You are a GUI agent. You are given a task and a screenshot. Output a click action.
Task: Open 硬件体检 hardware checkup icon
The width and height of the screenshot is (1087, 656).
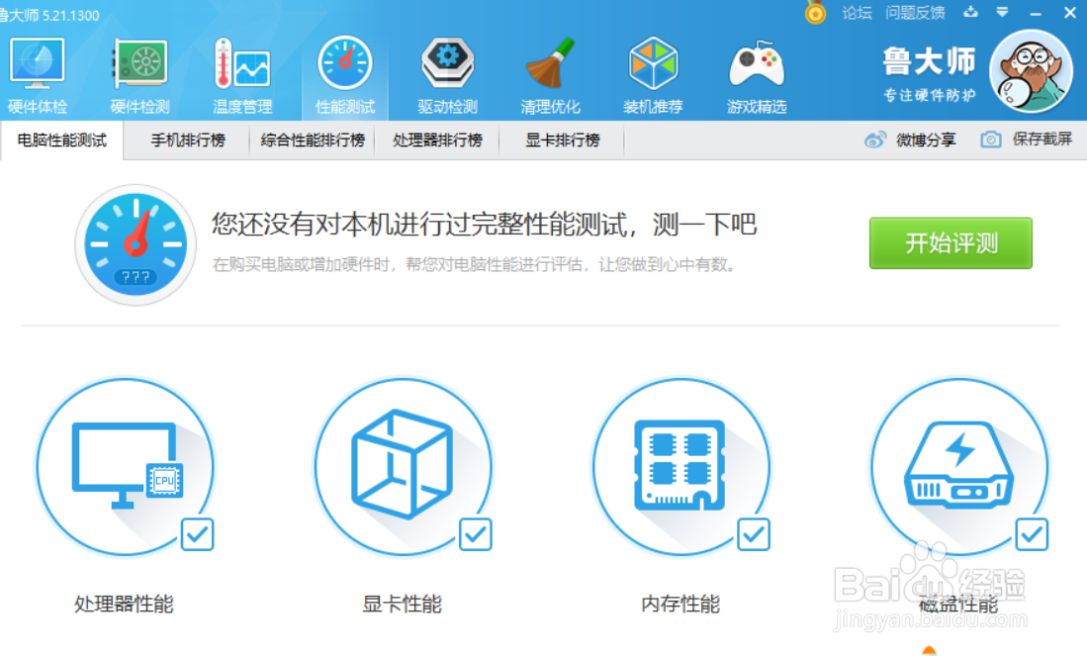(38, 64)
